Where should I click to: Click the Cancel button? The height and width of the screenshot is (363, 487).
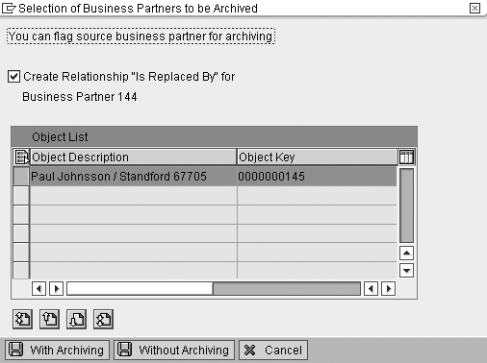(273, 350)
